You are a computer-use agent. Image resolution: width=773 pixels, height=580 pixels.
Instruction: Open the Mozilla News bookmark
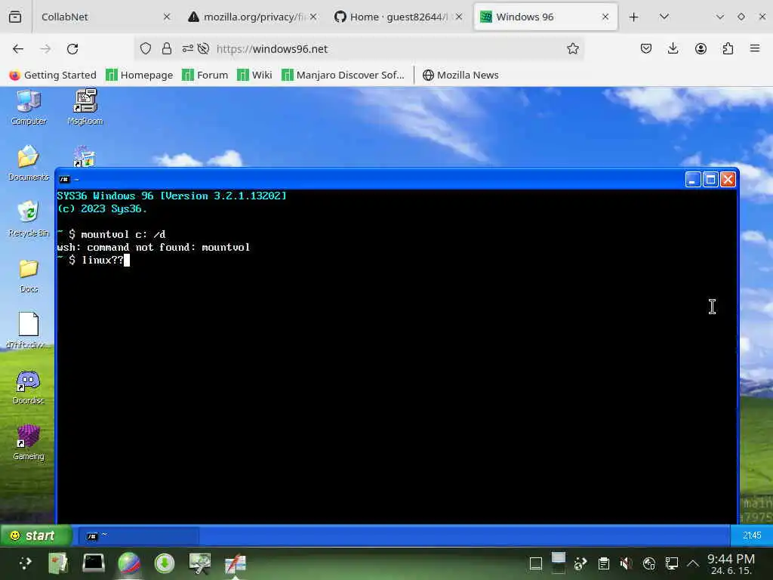pos(461,75)
